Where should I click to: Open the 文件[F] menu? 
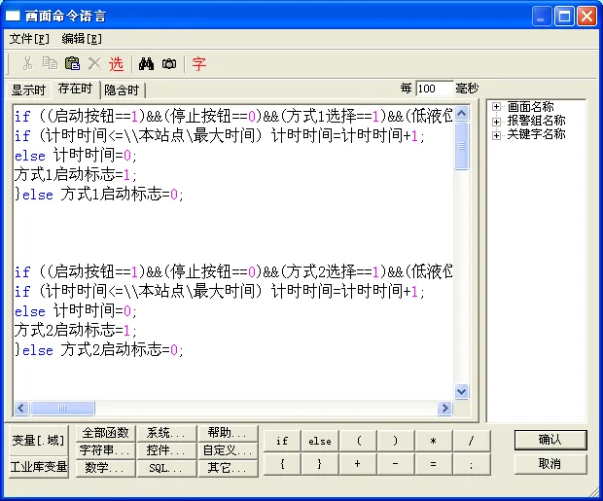point(29,39)
